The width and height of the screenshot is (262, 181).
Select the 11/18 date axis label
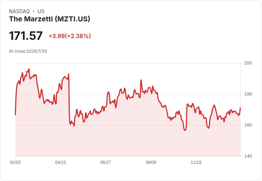196,162
